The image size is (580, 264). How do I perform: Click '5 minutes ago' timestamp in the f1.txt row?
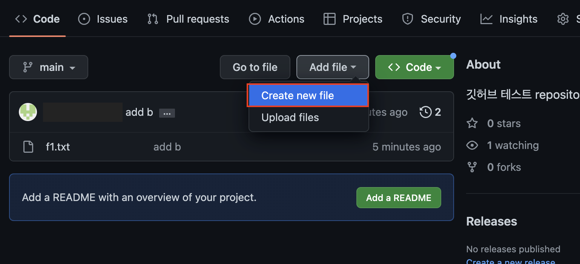(407, 147)
